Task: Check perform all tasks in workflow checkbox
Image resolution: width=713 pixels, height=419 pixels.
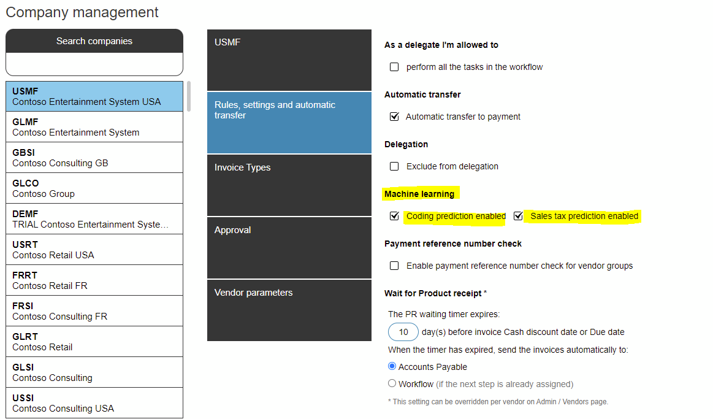Action: point(394,67)
